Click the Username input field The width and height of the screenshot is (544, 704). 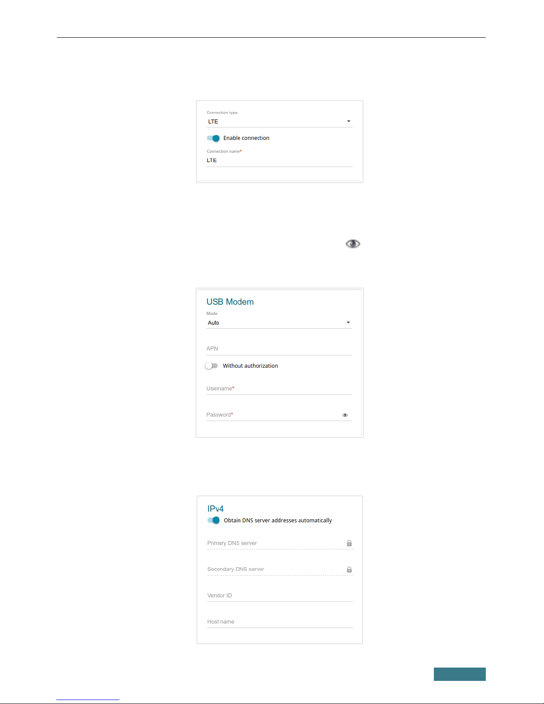(279, 389)
